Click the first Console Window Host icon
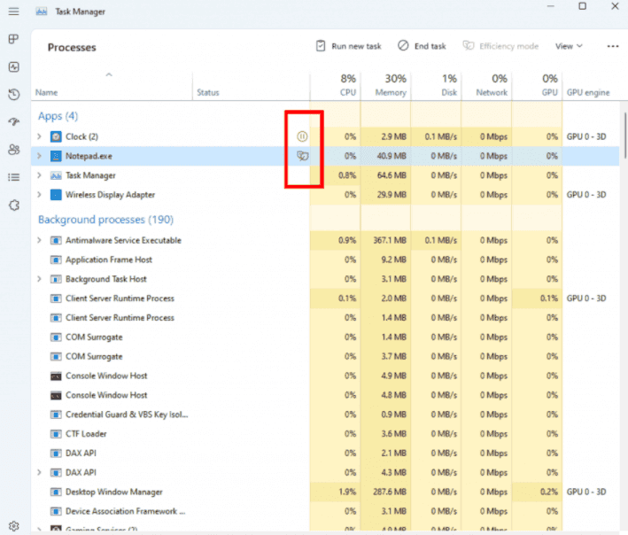Screen dimensions: 628x535 [56, 376]
